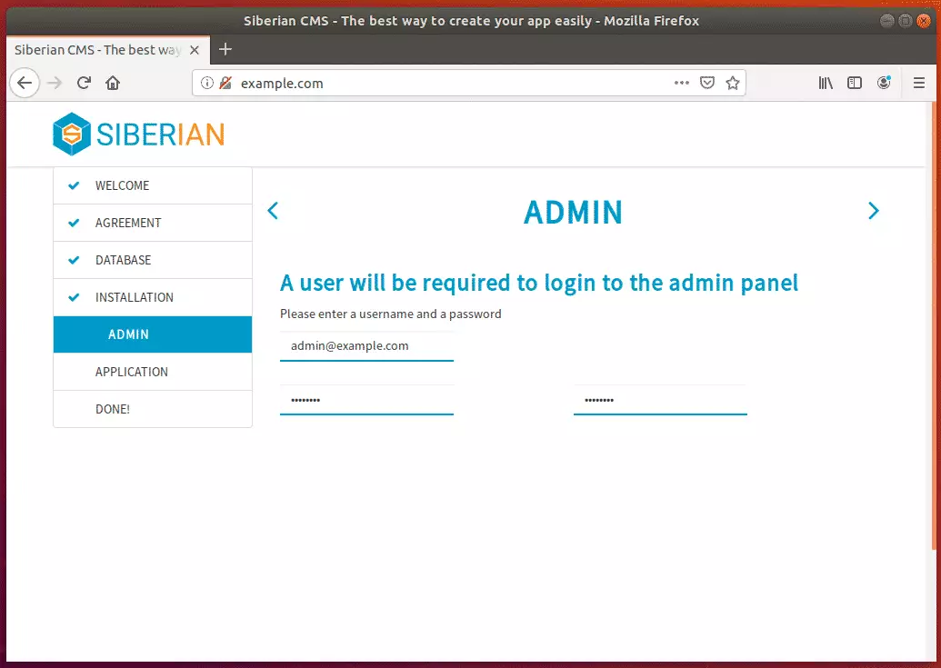941x668 pixels.
Task: Focus the first password field
Action: point(366,400)
